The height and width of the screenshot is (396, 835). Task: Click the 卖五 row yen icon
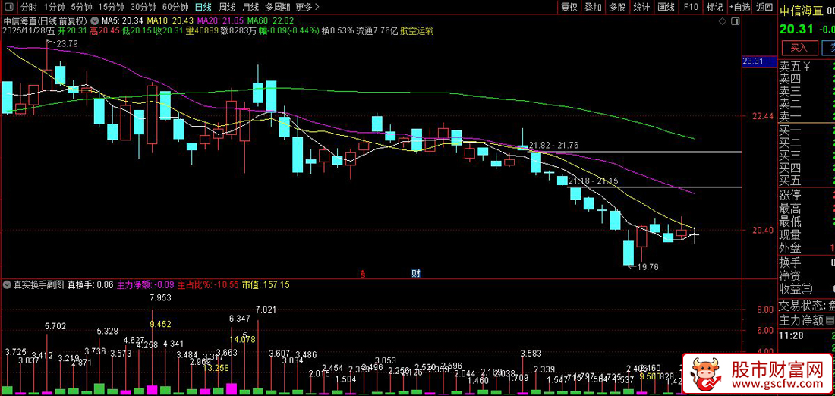pos(807,67)
